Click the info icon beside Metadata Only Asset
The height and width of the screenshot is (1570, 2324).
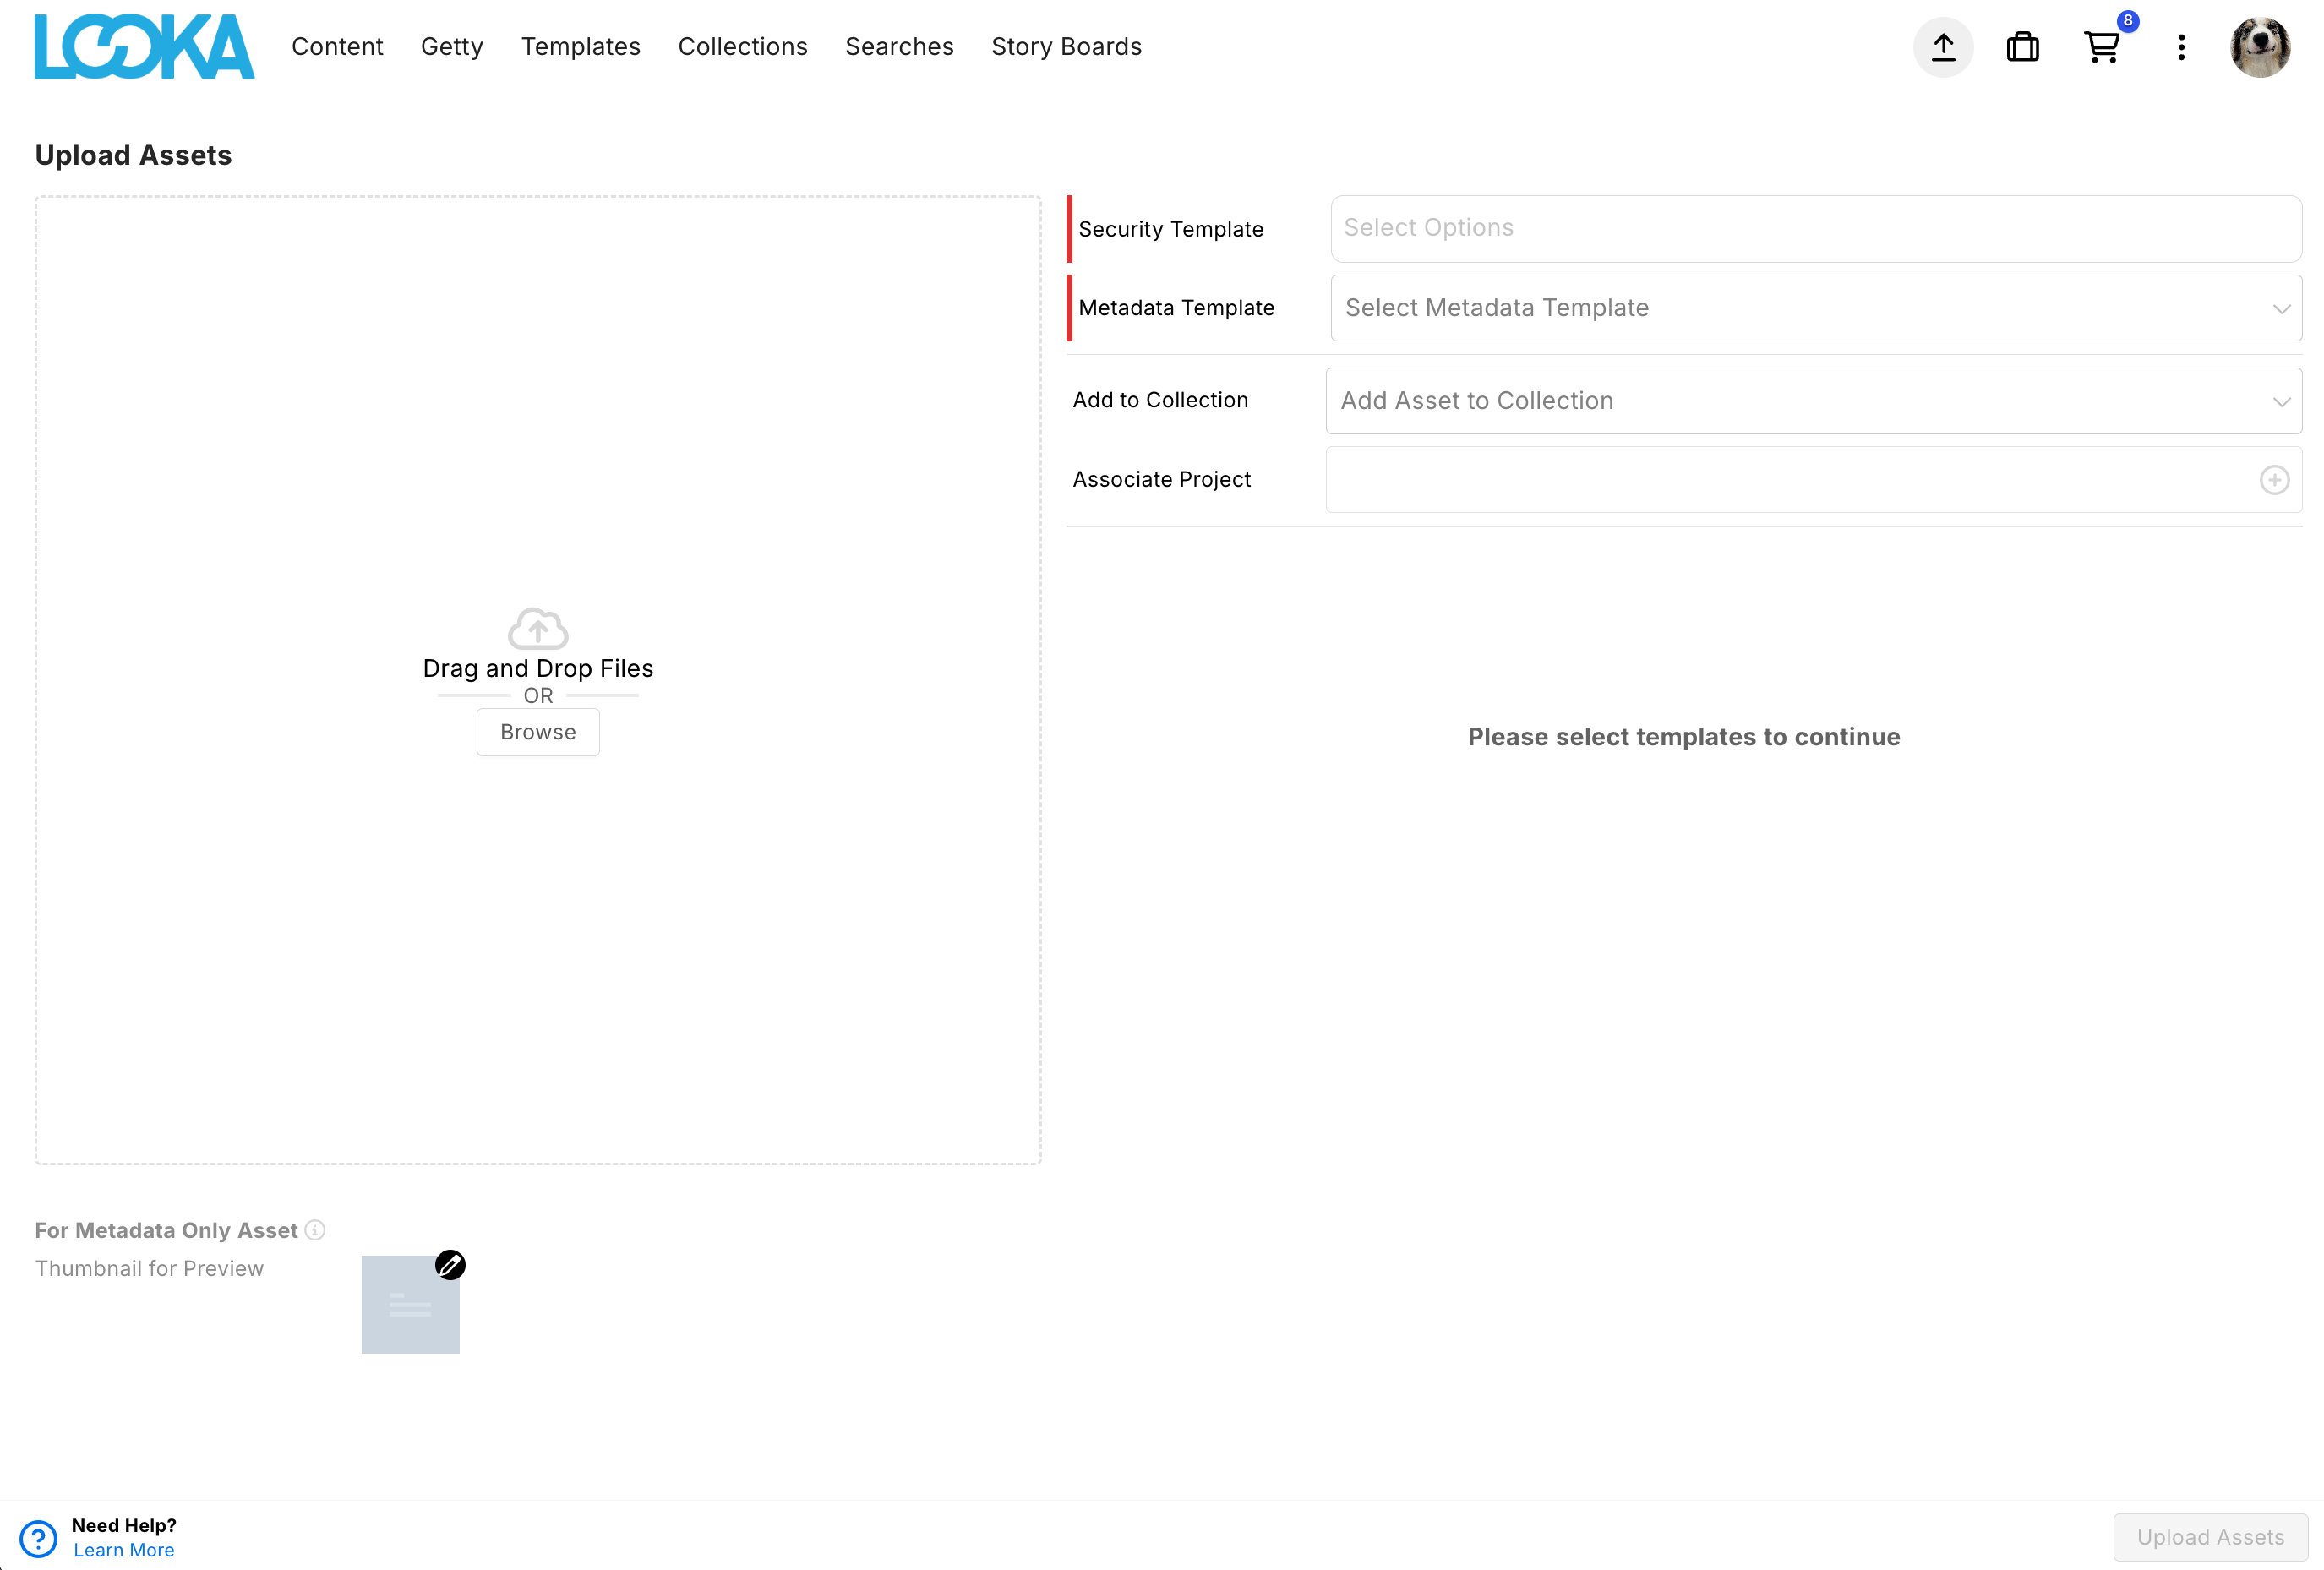click(x=315, y=1230)
